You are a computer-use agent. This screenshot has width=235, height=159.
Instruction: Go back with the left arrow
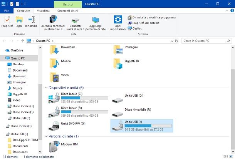point(4,41)
